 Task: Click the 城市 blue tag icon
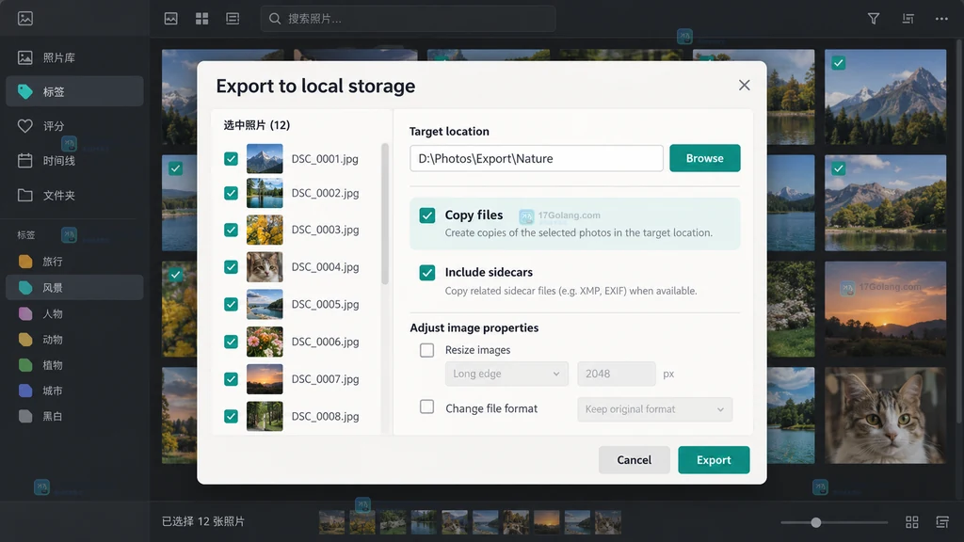point(25,391)
